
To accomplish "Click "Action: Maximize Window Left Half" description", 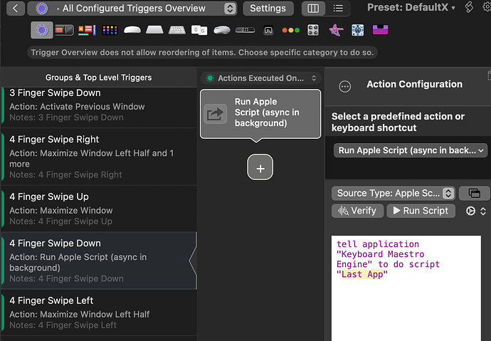I will [x=80, y=315].
